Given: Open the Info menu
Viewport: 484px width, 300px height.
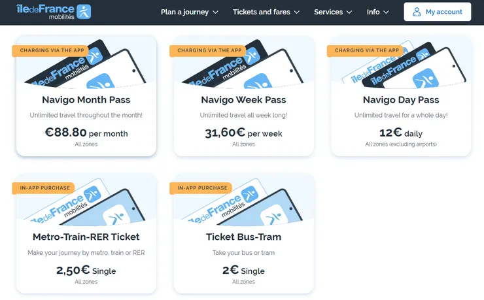Looking at the screenshot, I should click(378, 12).
